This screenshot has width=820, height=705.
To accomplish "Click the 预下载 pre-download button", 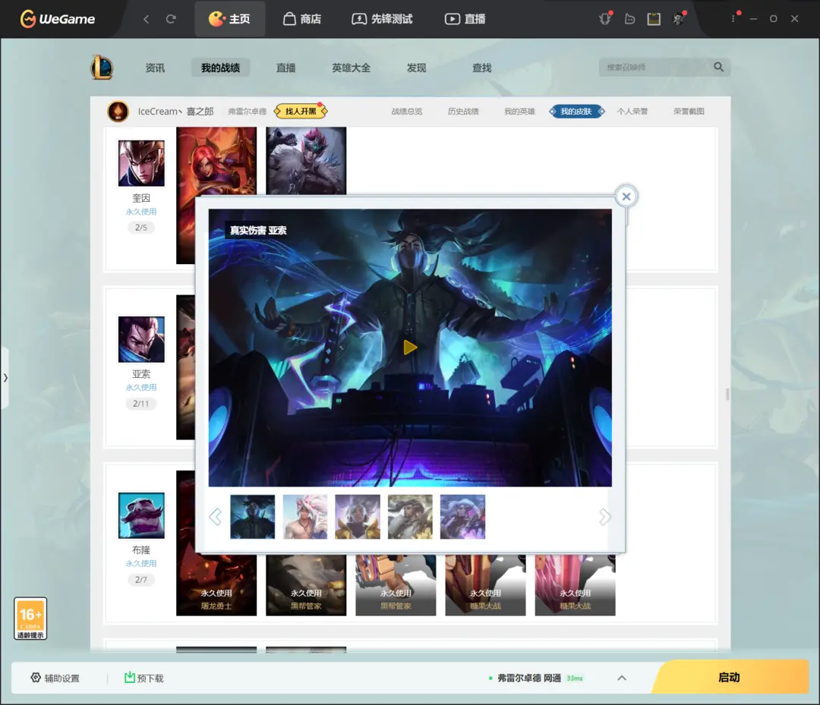I will coord(143,678).
